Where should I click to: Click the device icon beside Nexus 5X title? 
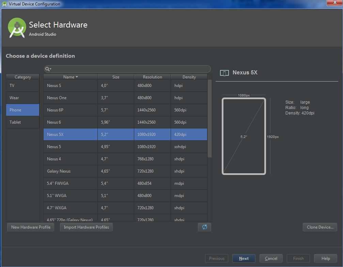224,73
